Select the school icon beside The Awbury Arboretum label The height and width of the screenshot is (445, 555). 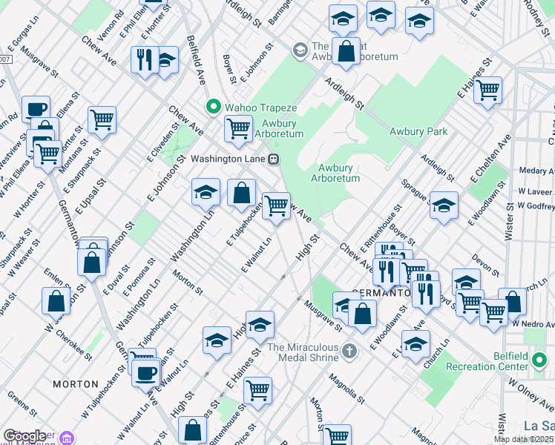pyautogui.click(x=301, y=50)
